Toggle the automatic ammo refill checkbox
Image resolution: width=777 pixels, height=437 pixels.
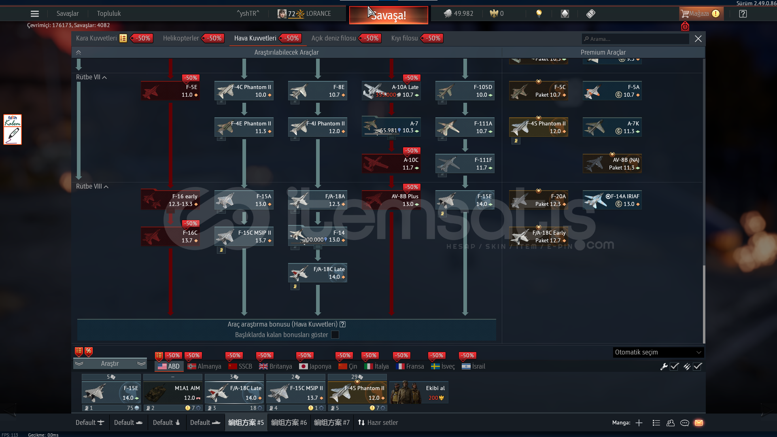click(x=697, y=367)
